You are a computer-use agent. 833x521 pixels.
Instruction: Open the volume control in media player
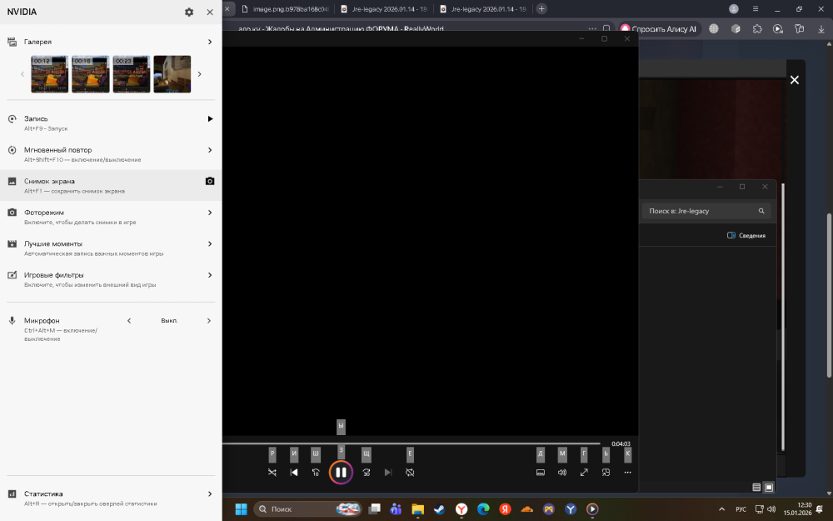pos(562,472)
